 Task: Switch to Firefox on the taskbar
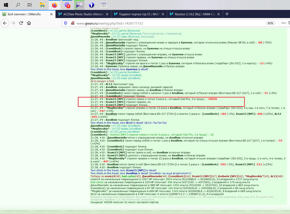coord(55,5)
